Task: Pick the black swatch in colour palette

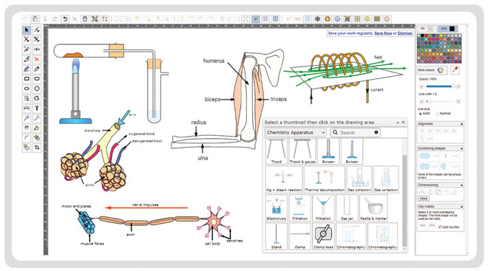Action: click(422, 35)
